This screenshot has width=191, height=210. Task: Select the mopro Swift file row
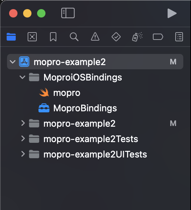click(95, 92)
